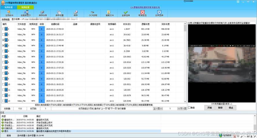Click the info icon beside 重组碎片 log entry

point(3,120)
